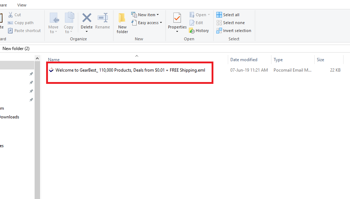Click the Delete X icon
The height and width of the screenshot is (199, 350).
click(87, 18)
